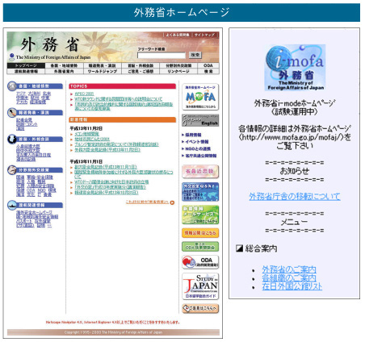The height and width of the screenshot is (342, 365).
Task: Click the 検索 button beside the search field
Action: [195, 55]
